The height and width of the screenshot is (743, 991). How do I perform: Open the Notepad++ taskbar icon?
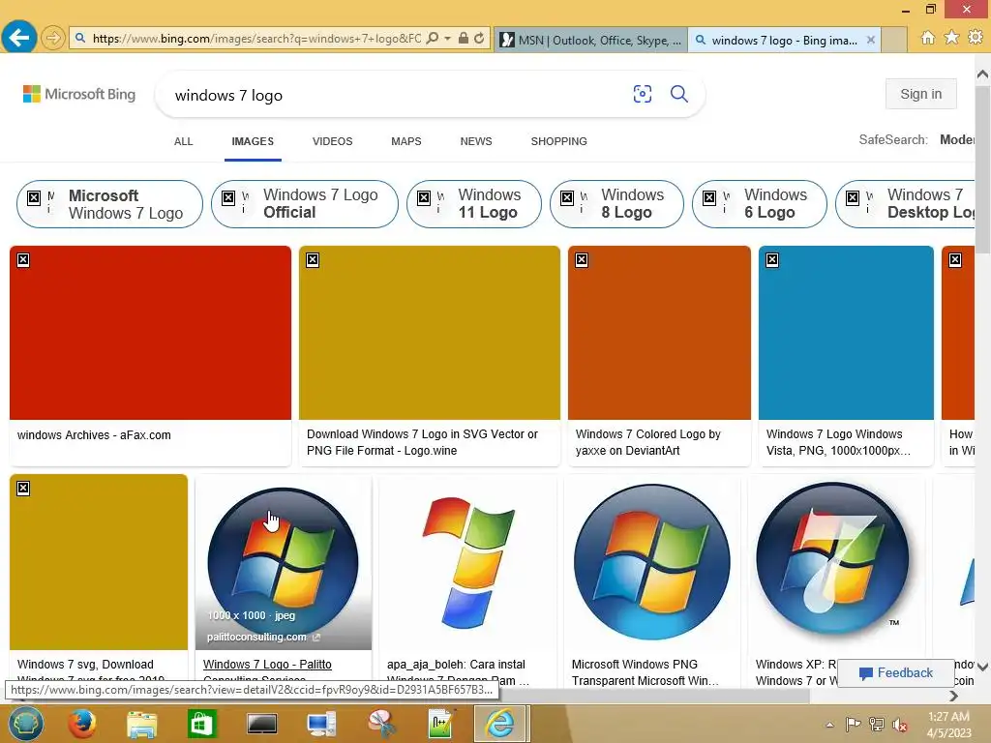point(440,724)
